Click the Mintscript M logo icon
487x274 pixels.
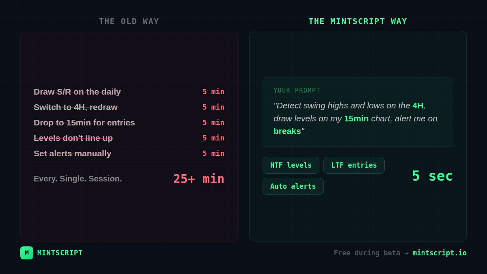pyautogui.click(x=27, y=253)
